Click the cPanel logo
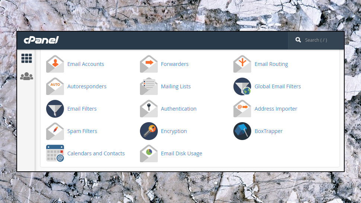Viewport: 361px width, 203px height. [41, 40]
